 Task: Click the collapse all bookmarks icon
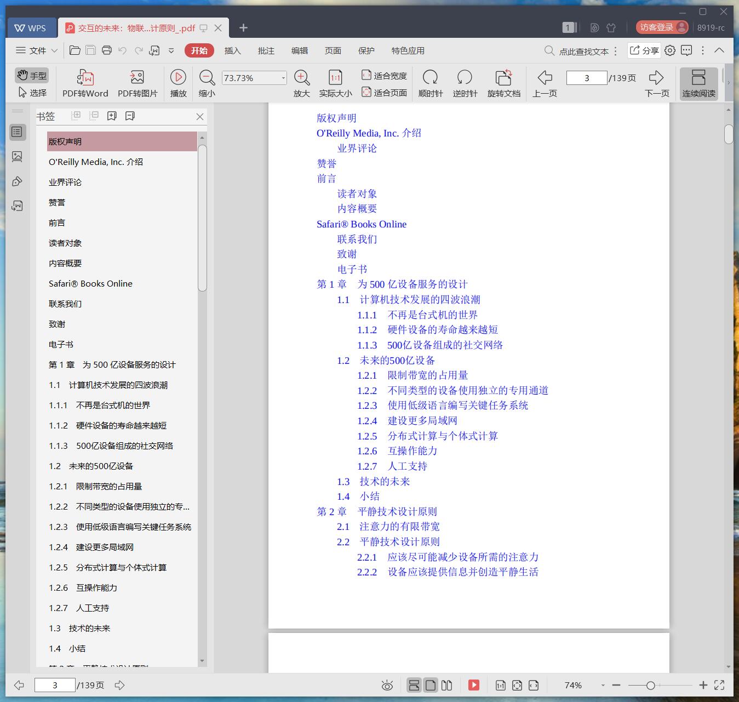click(94, 116)
